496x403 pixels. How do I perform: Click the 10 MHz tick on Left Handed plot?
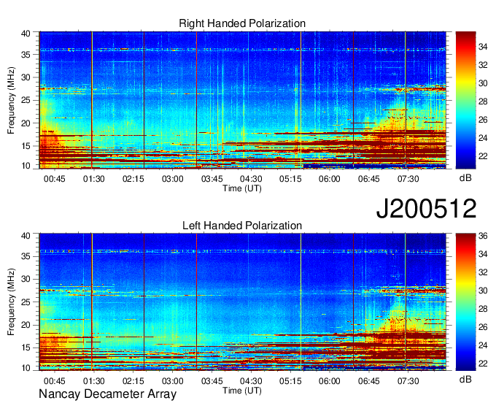point(26,368)
